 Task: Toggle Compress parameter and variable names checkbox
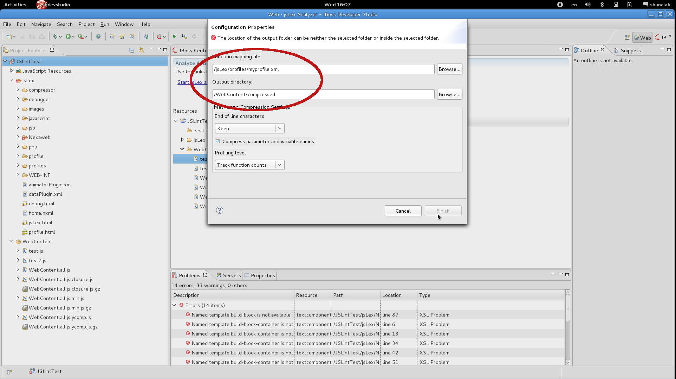(x=218, y=141)
